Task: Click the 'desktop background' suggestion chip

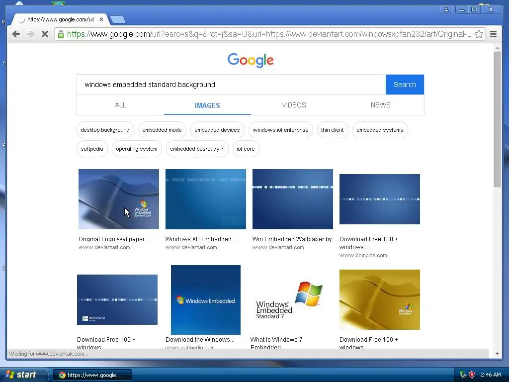Action: click(105, 130)
